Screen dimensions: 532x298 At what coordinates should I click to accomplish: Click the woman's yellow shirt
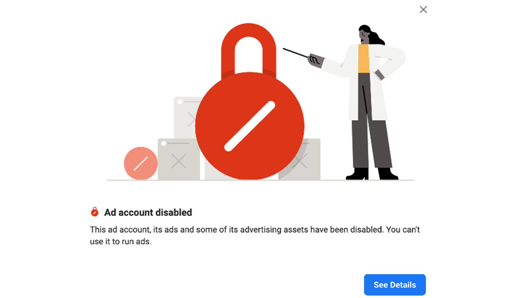(x=364, y=59)
